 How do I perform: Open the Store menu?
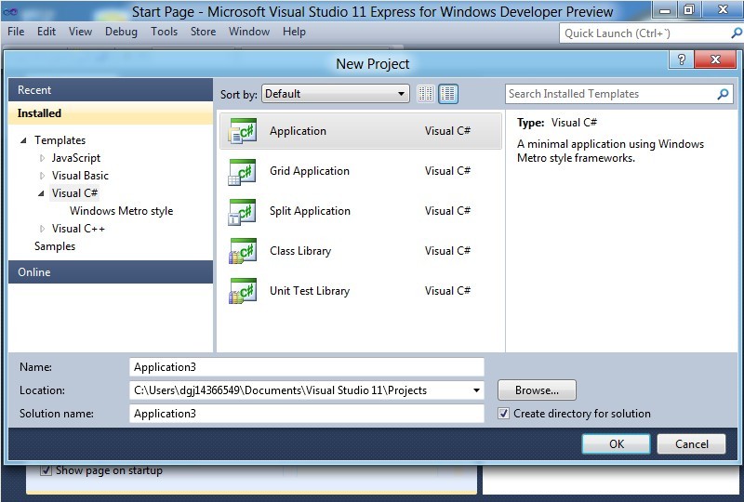203,32
